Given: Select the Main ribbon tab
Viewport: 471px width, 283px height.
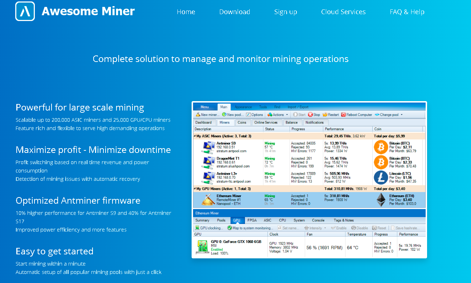Looking at the screenshot, I should tap(224, 107).
